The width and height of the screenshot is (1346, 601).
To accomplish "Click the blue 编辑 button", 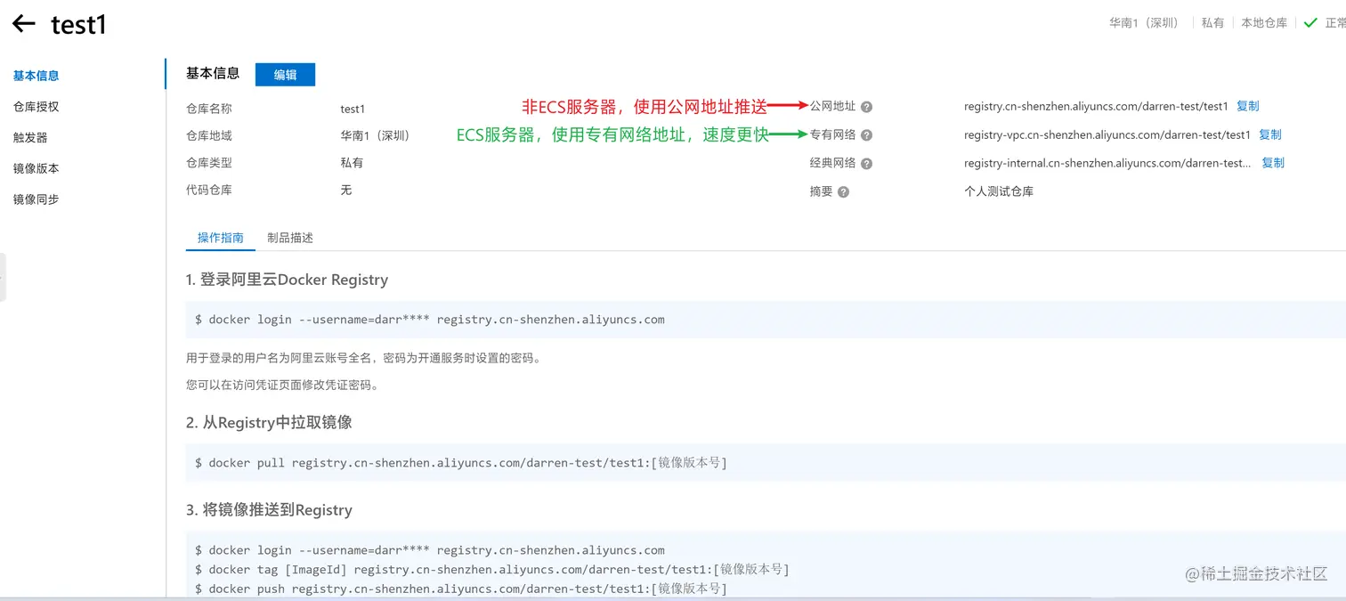I will point(285,75).
